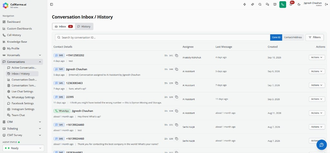The width and height of the screenshot is (330, 153).
Task: Open the chat bubbles icon in header
Action: click(267, 4)
